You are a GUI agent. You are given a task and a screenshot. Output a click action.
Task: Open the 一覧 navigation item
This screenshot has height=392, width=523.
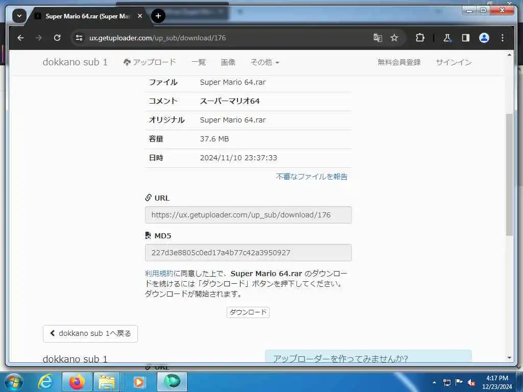click(199, 62)
